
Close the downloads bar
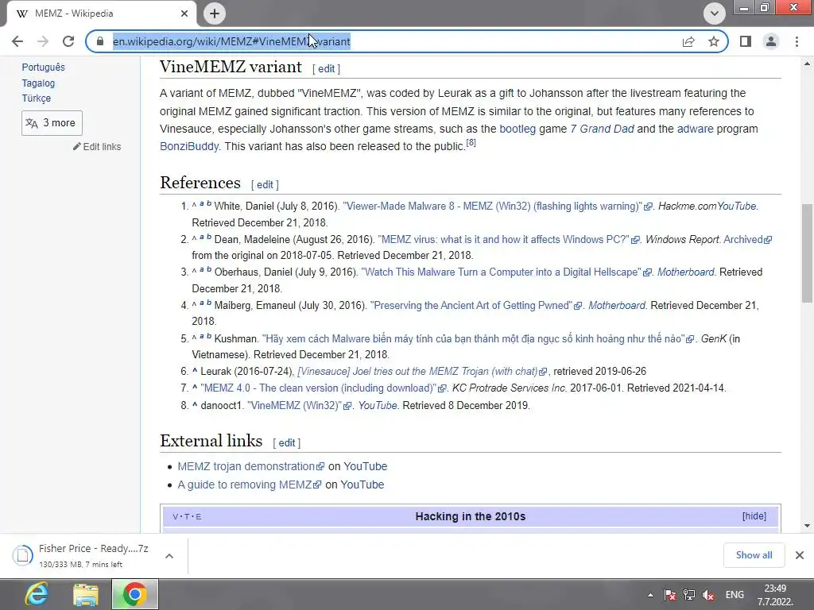point(800,555)
